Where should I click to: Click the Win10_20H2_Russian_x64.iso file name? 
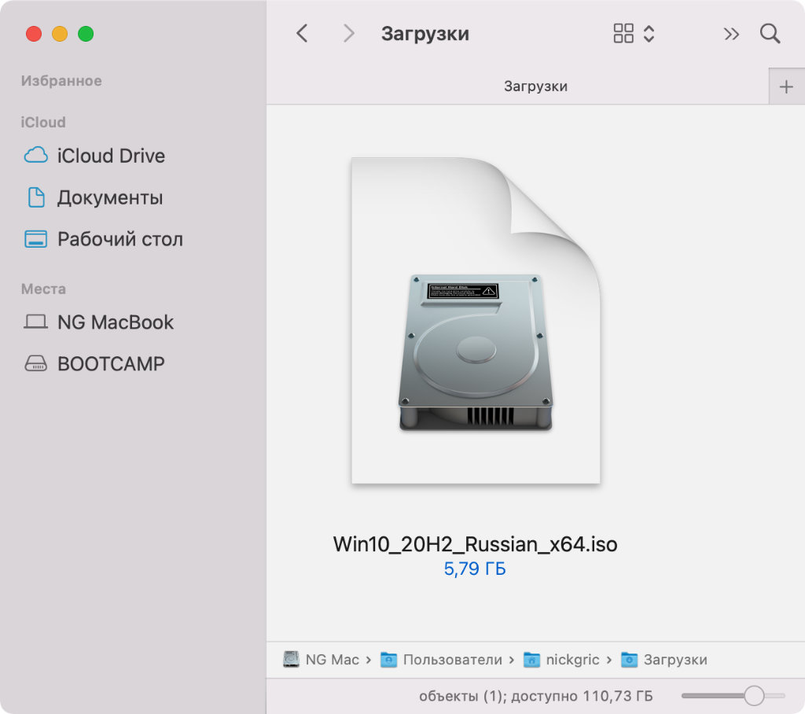point(475,544)
